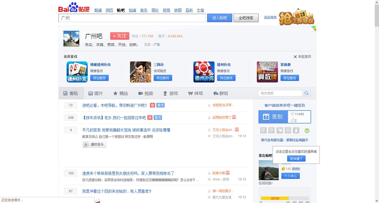Click the 抢T秀特权 promotional banner
The width and height of the screenshot is (379, 203).
tap(296, 17)
